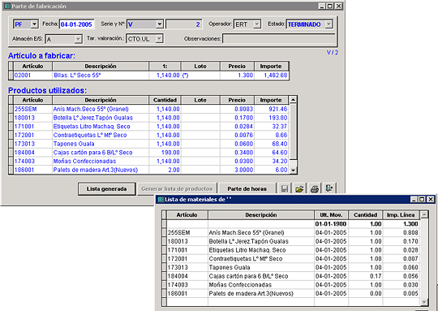438x311 pixels.
Task: Click down arrow of Productos utilizados scrollbar
Action: pos(293,170)
